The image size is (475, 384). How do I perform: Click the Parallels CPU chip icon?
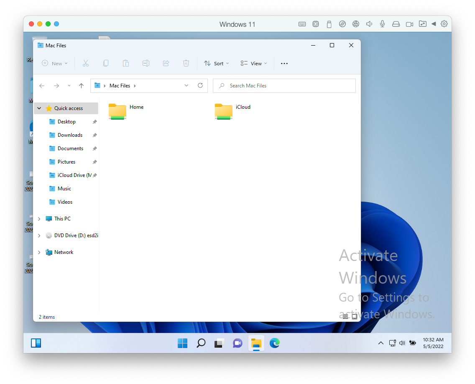316,24
